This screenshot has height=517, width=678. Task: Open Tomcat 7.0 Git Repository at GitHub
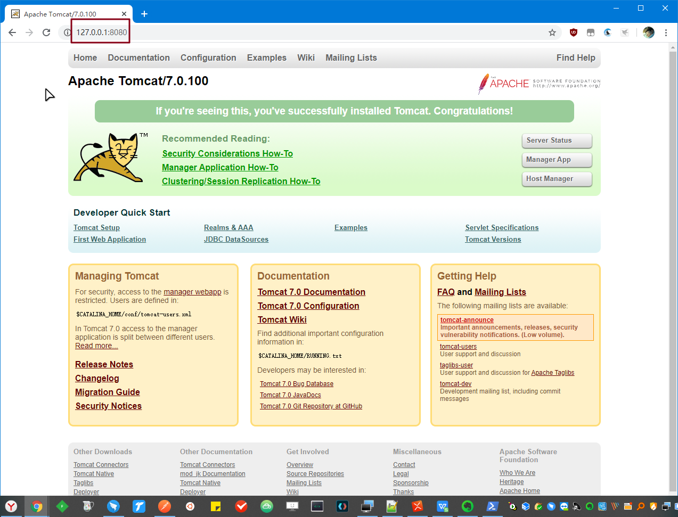[311, 406]
